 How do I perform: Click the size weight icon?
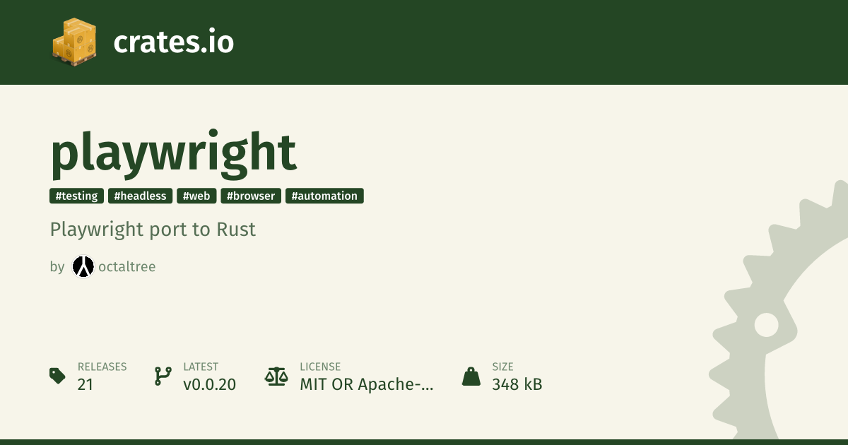471,376
